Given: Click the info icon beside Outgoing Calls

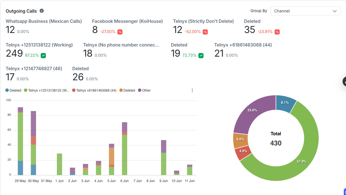Looking at the screenshot, I should tap(42, 11).
